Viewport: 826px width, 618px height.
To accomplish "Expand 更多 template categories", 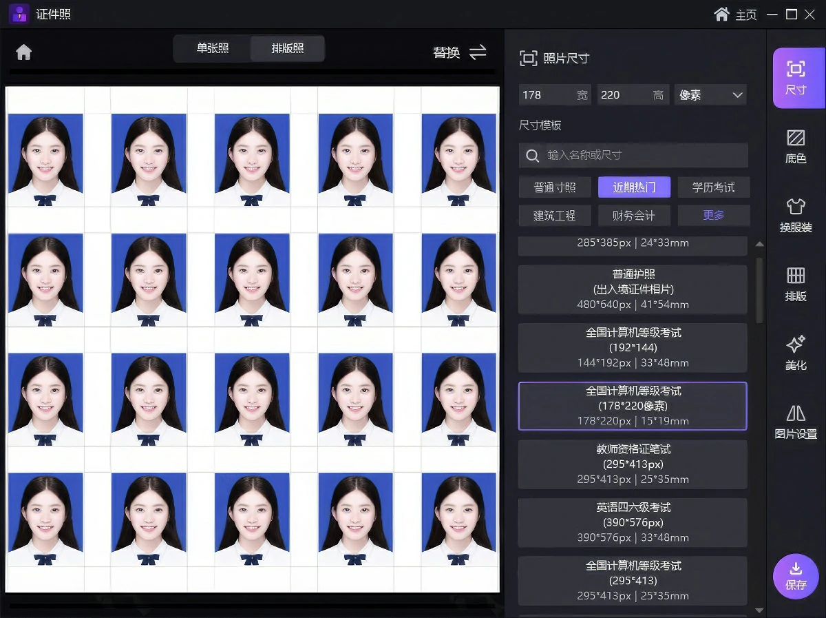I will (x=714, y=215).
